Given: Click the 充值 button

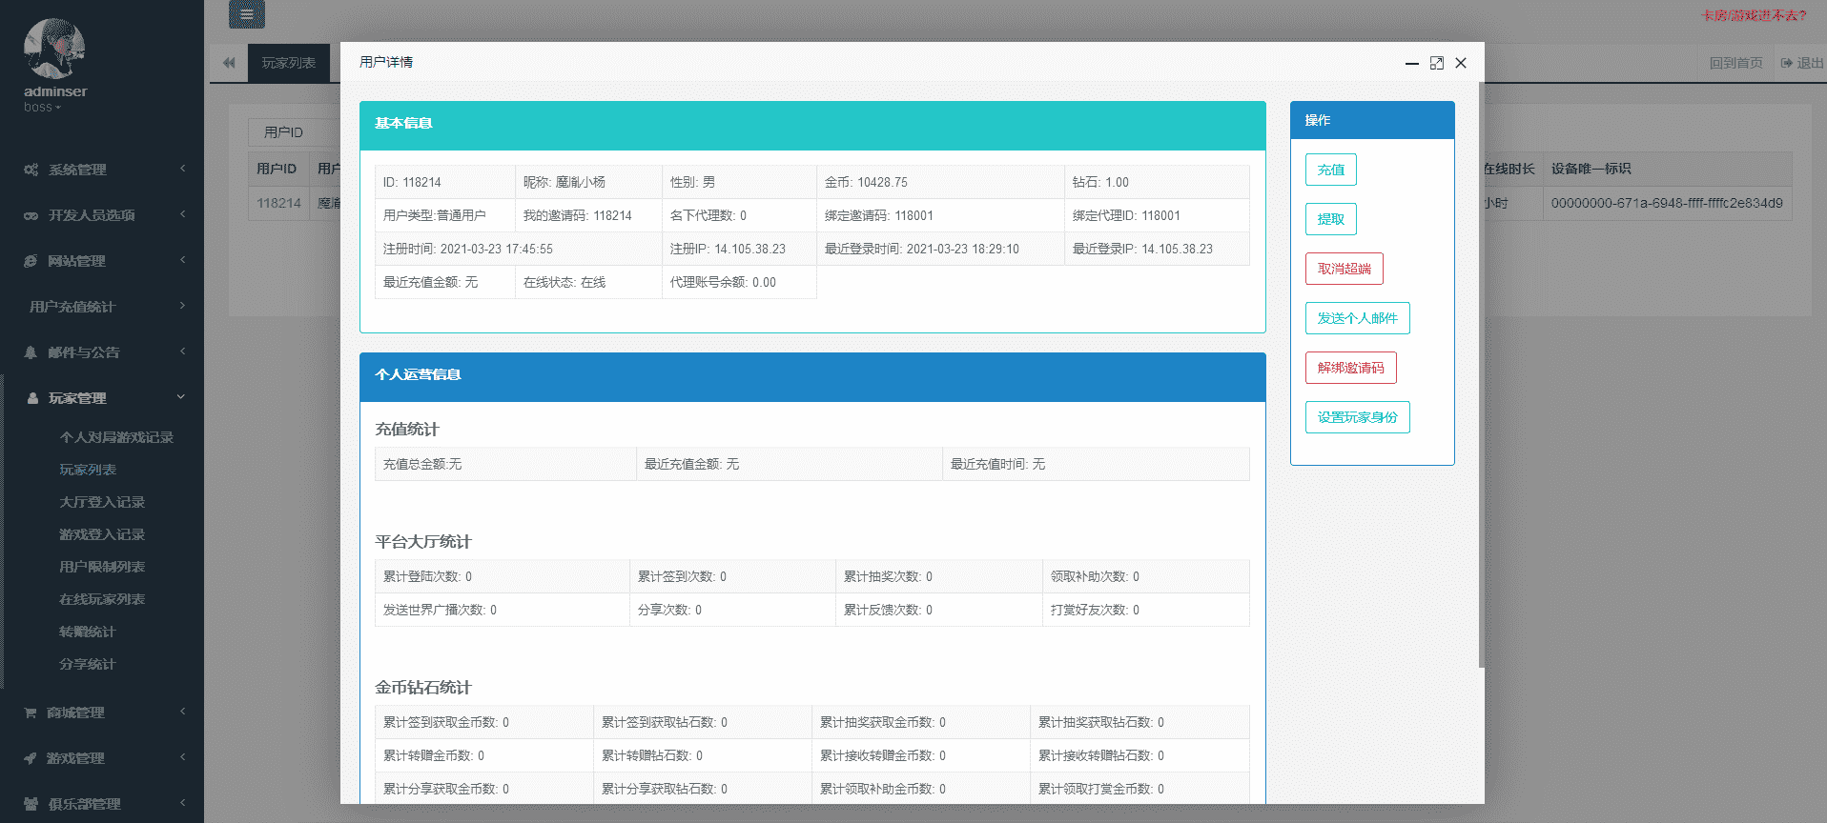Looking at the screenshot, I should click(1330, 170).
